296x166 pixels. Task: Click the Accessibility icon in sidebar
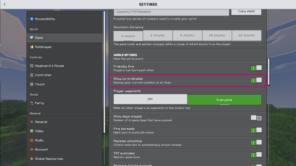coord(32,19)
